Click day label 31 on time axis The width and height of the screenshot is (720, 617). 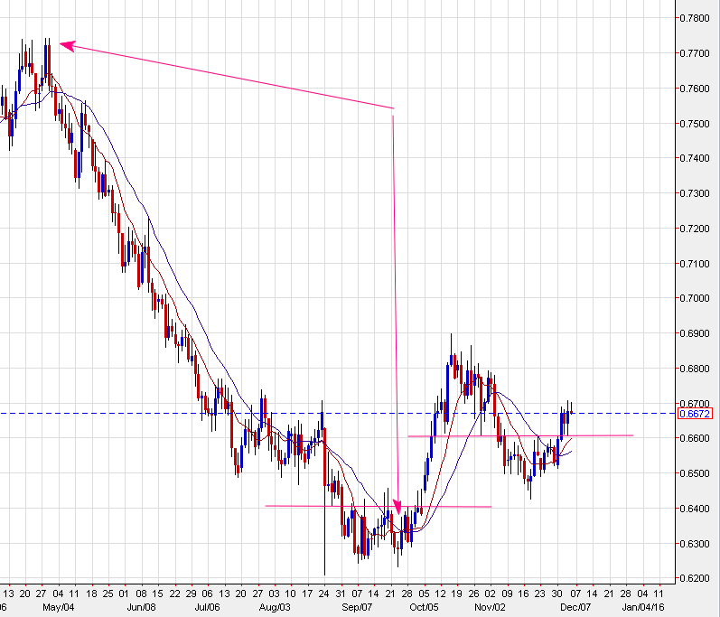(x=341, y=594)
